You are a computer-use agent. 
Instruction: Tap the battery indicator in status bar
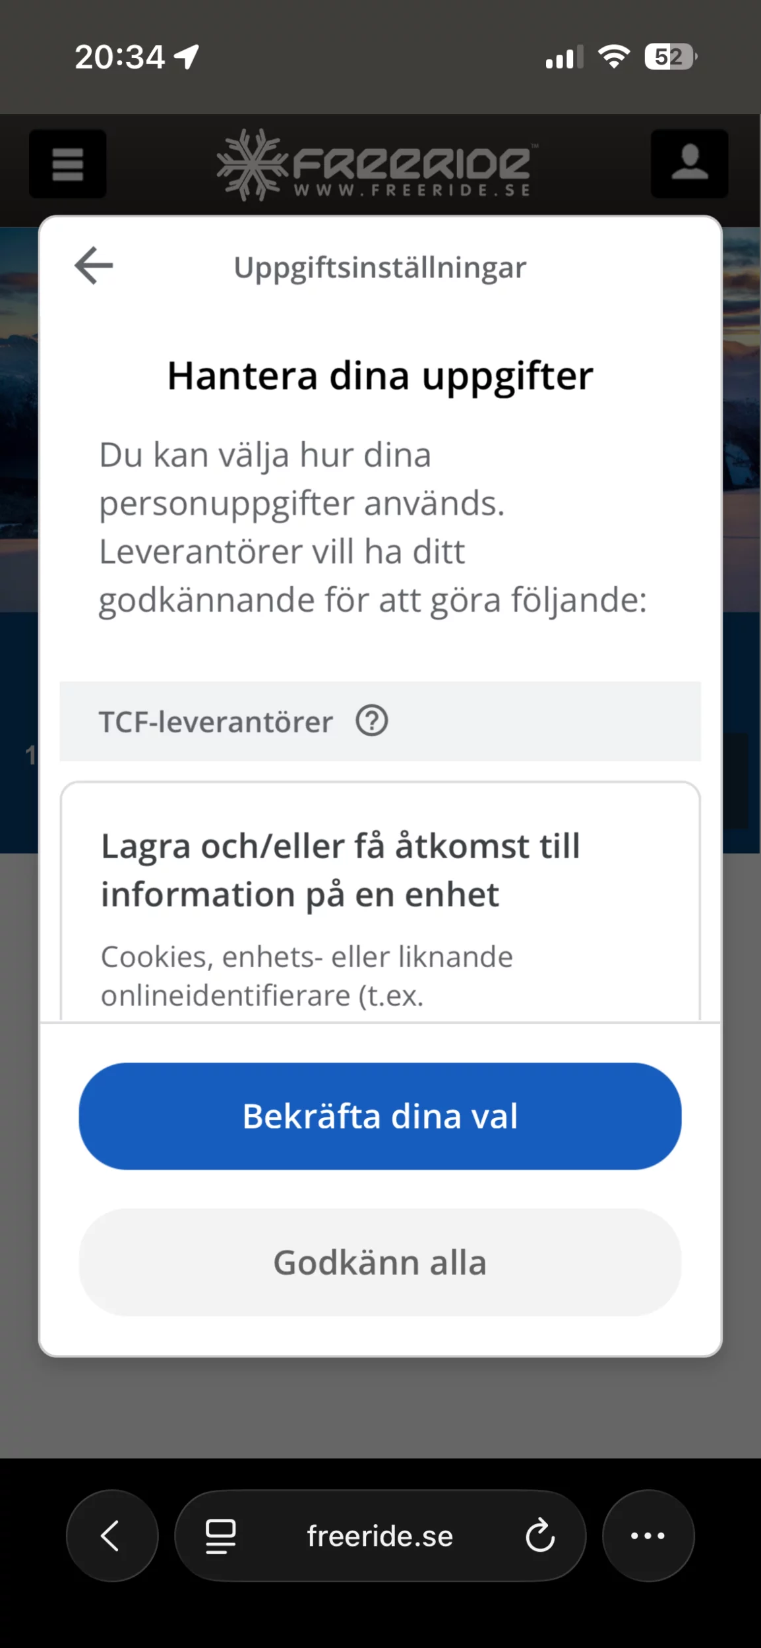coord(670,57)
